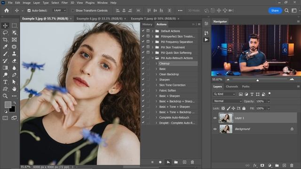Image resolution: width=301 pixels, height=169 pixels.
Task: Click the foreground color swatch
Action: click(x=8, y=104)
